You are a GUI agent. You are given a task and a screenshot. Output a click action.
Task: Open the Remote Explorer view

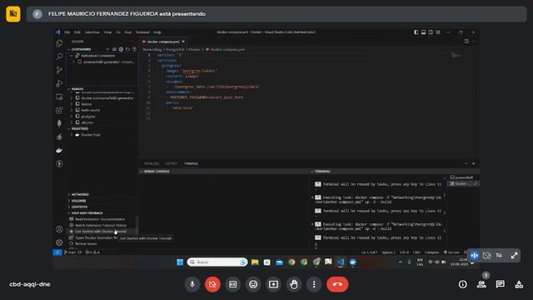59,97
